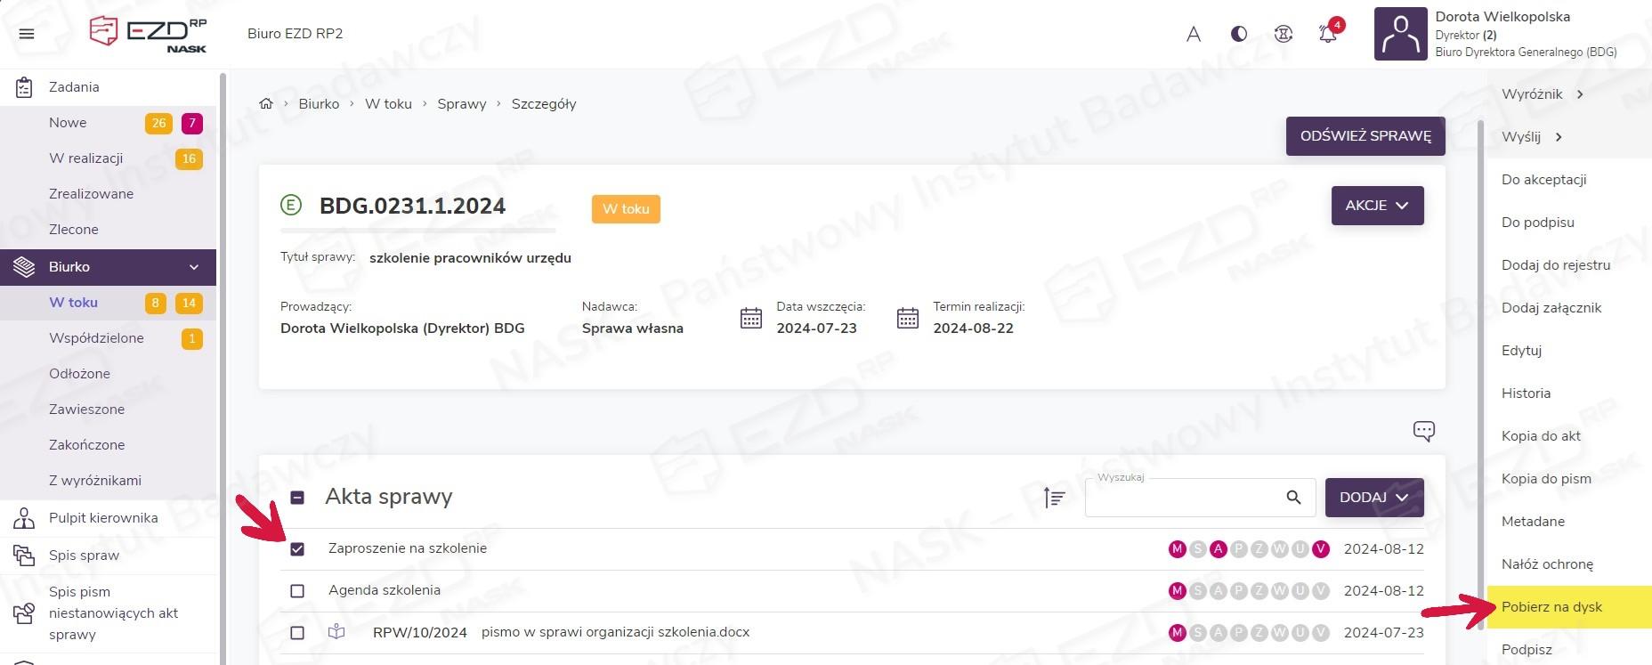Open the DODAJ dropdown
The width and height of the screenshot is (1652, 665).
1373,498
